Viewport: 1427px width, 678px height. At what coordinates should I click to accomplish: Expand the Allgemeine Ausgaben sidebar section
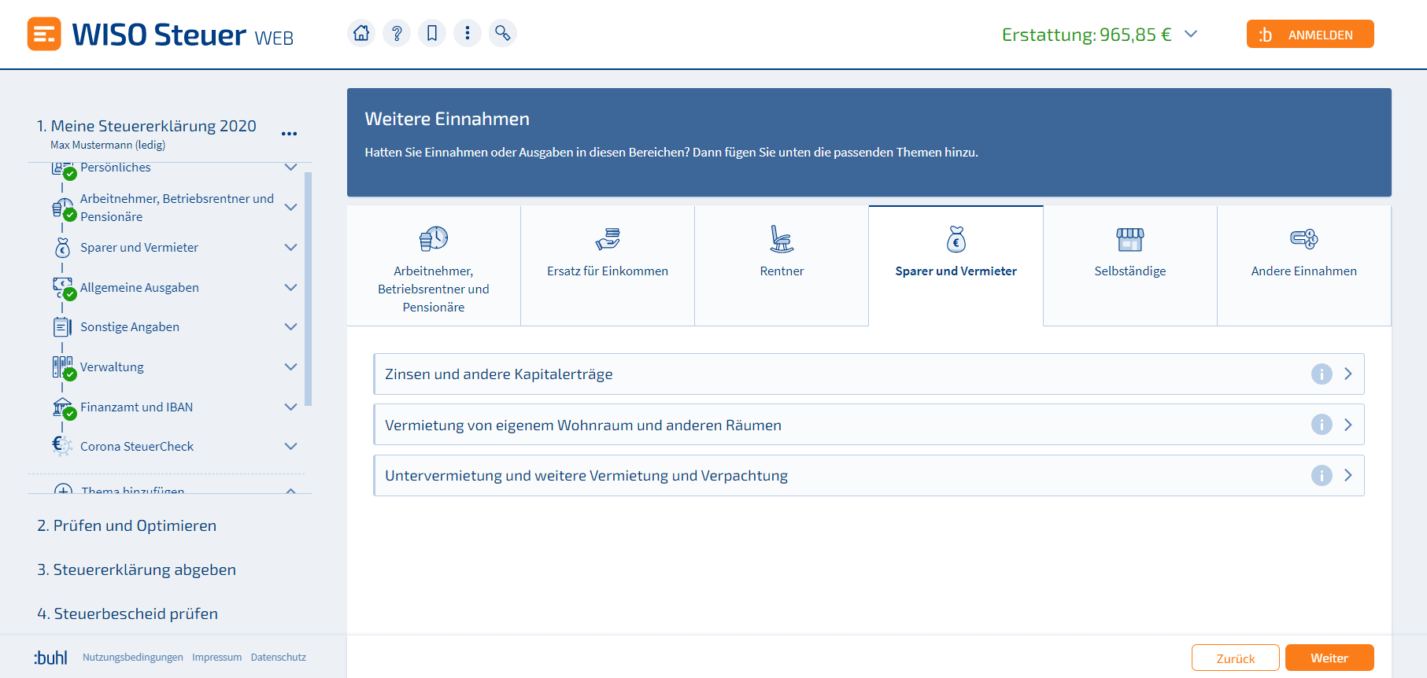[290, 287]
